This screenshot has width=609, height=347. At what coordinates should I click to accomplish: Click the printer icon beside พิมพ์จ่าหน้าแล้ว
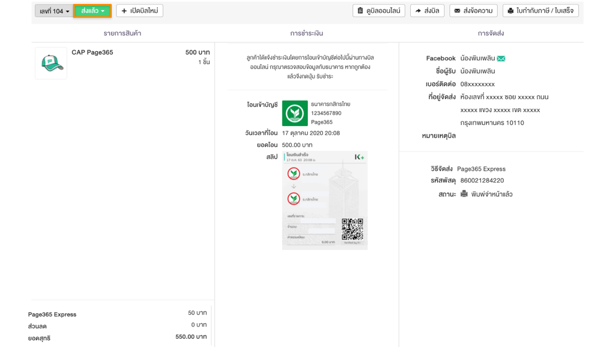464,194
